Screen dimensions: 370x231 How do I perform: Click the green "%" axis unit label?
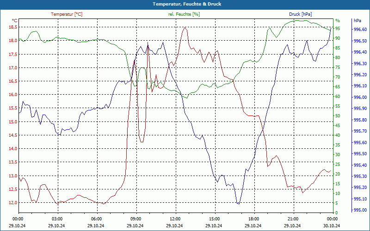click(338, 20)
